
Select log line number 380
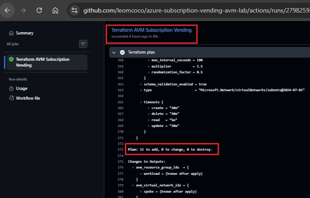[120, 191]
